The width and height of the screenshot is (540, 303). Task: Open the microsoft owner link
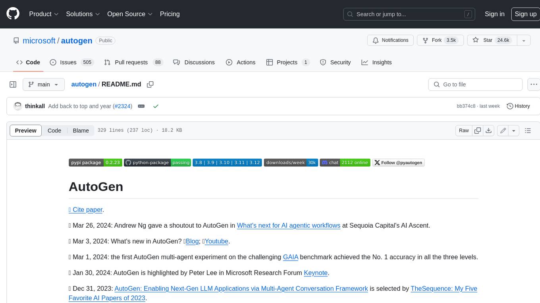click(x=39, y=40)
